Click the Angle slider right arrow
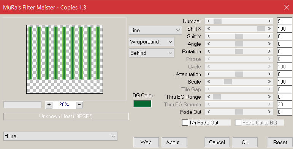The image size is (293, 149). (269, 44)
